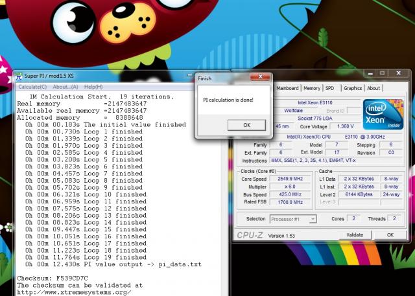Click the Revision C0 value
The height and width of the screenshot is (296, 415).
pos(391,152)
